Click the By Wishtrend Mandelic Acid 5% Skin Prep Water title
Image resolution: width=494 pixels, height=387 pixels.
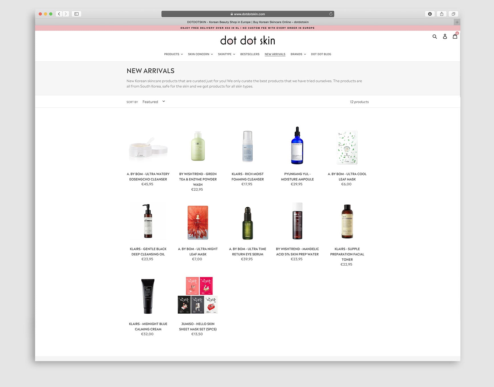click(x=297, y=251)
